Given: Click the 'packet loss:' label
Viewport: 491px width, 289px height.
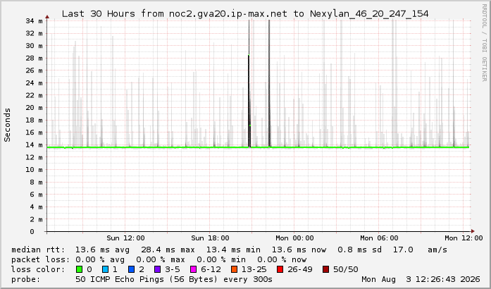Looking at the screenshot, I should (x=41, y=259).
